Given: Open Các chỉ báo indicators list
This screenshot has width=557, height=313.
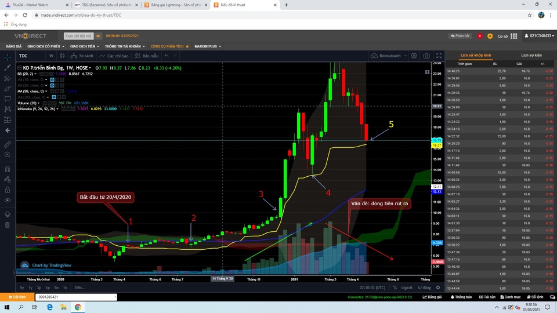Looking at the screenshot, I should point(114,56).
